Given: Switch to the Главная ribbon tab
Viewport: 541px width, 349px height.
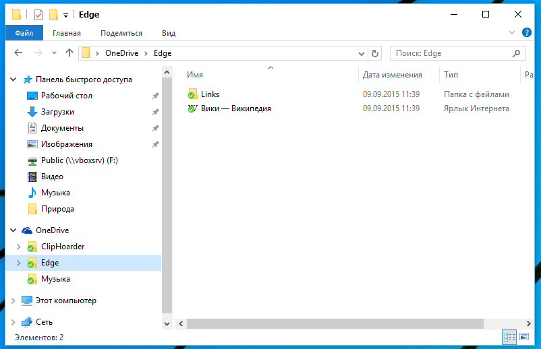Looking at the screenshot, I should coord(67,33).
